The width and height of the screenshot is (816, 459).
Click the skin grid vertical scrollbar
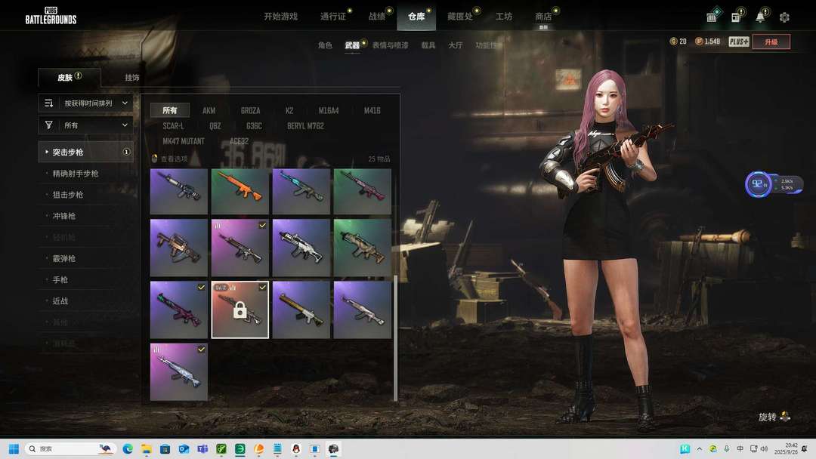pos(395,338)
